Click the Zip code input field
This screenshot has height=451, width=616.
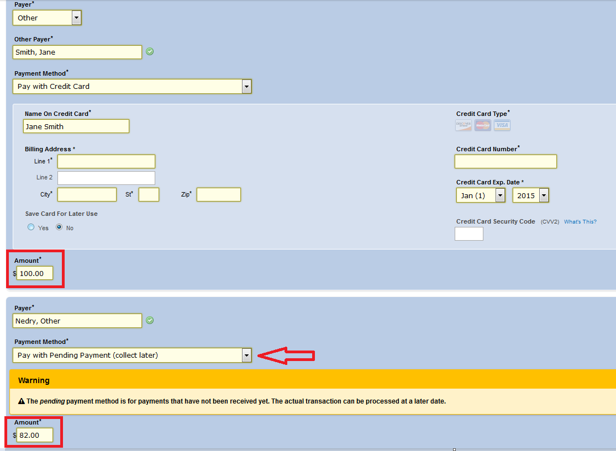coord(218,194)
